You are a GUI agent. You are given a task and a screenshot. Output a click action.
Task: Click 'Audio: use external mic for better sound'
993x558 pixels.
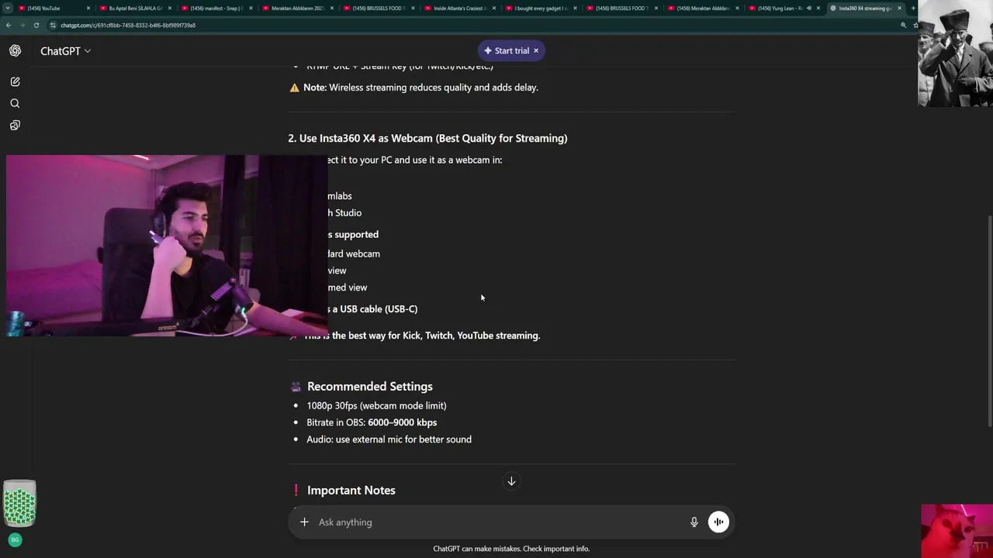coord(389,439)
